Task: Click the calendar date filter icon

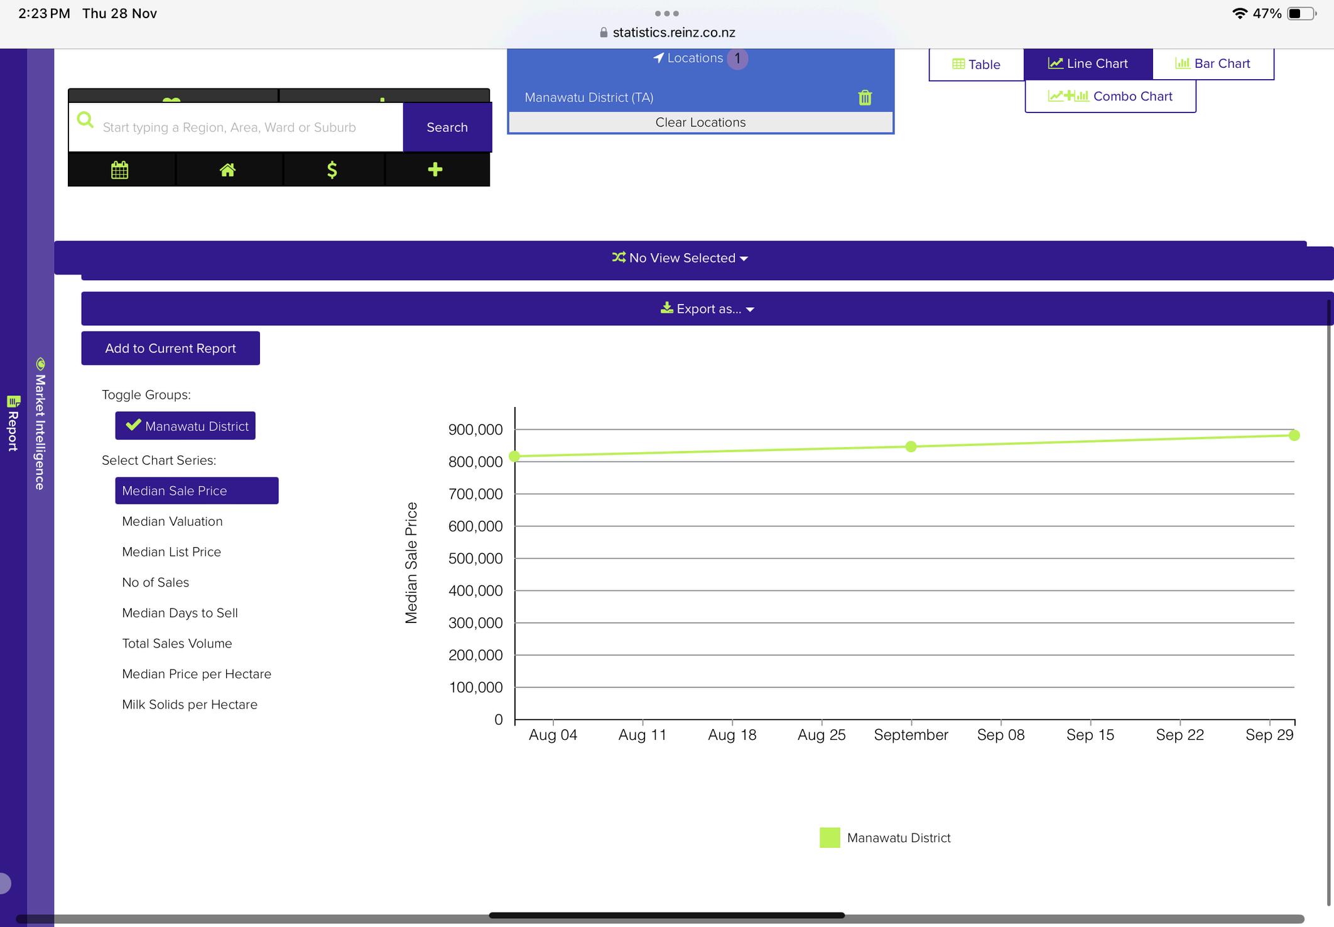Action: pos(120,170)
